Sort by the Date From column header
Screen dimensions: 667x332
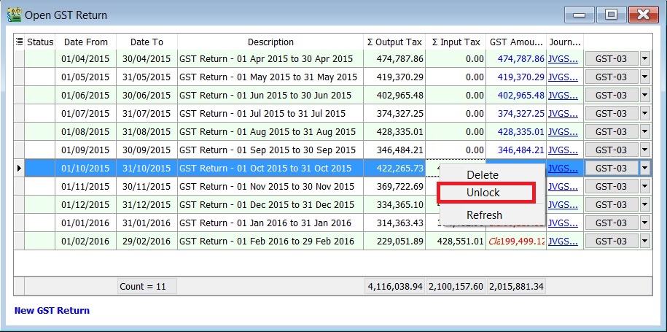(x=85, y=42)
